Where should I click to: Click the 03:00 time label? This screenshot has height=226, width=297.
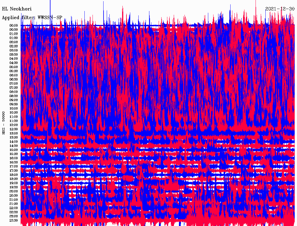coord(14,50)
